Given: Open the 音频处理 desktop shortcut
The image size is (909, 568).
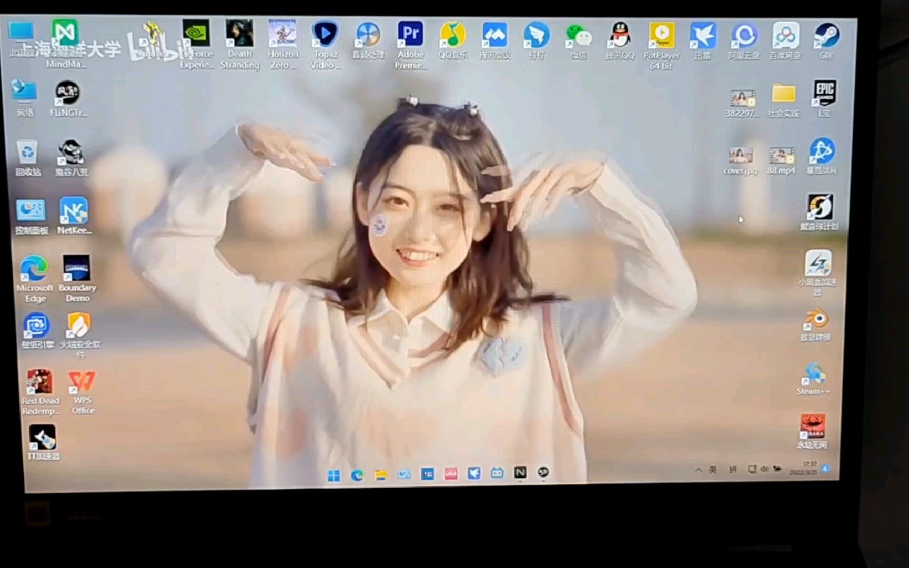Looking at the screenshot, I should click(368, 41).
